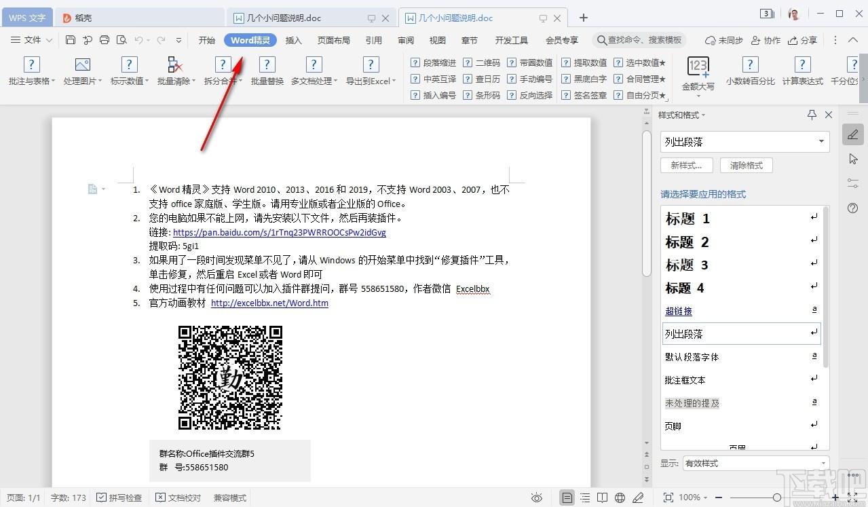Click the Undo arrow icon
The image size is (868, 507).
138,40
